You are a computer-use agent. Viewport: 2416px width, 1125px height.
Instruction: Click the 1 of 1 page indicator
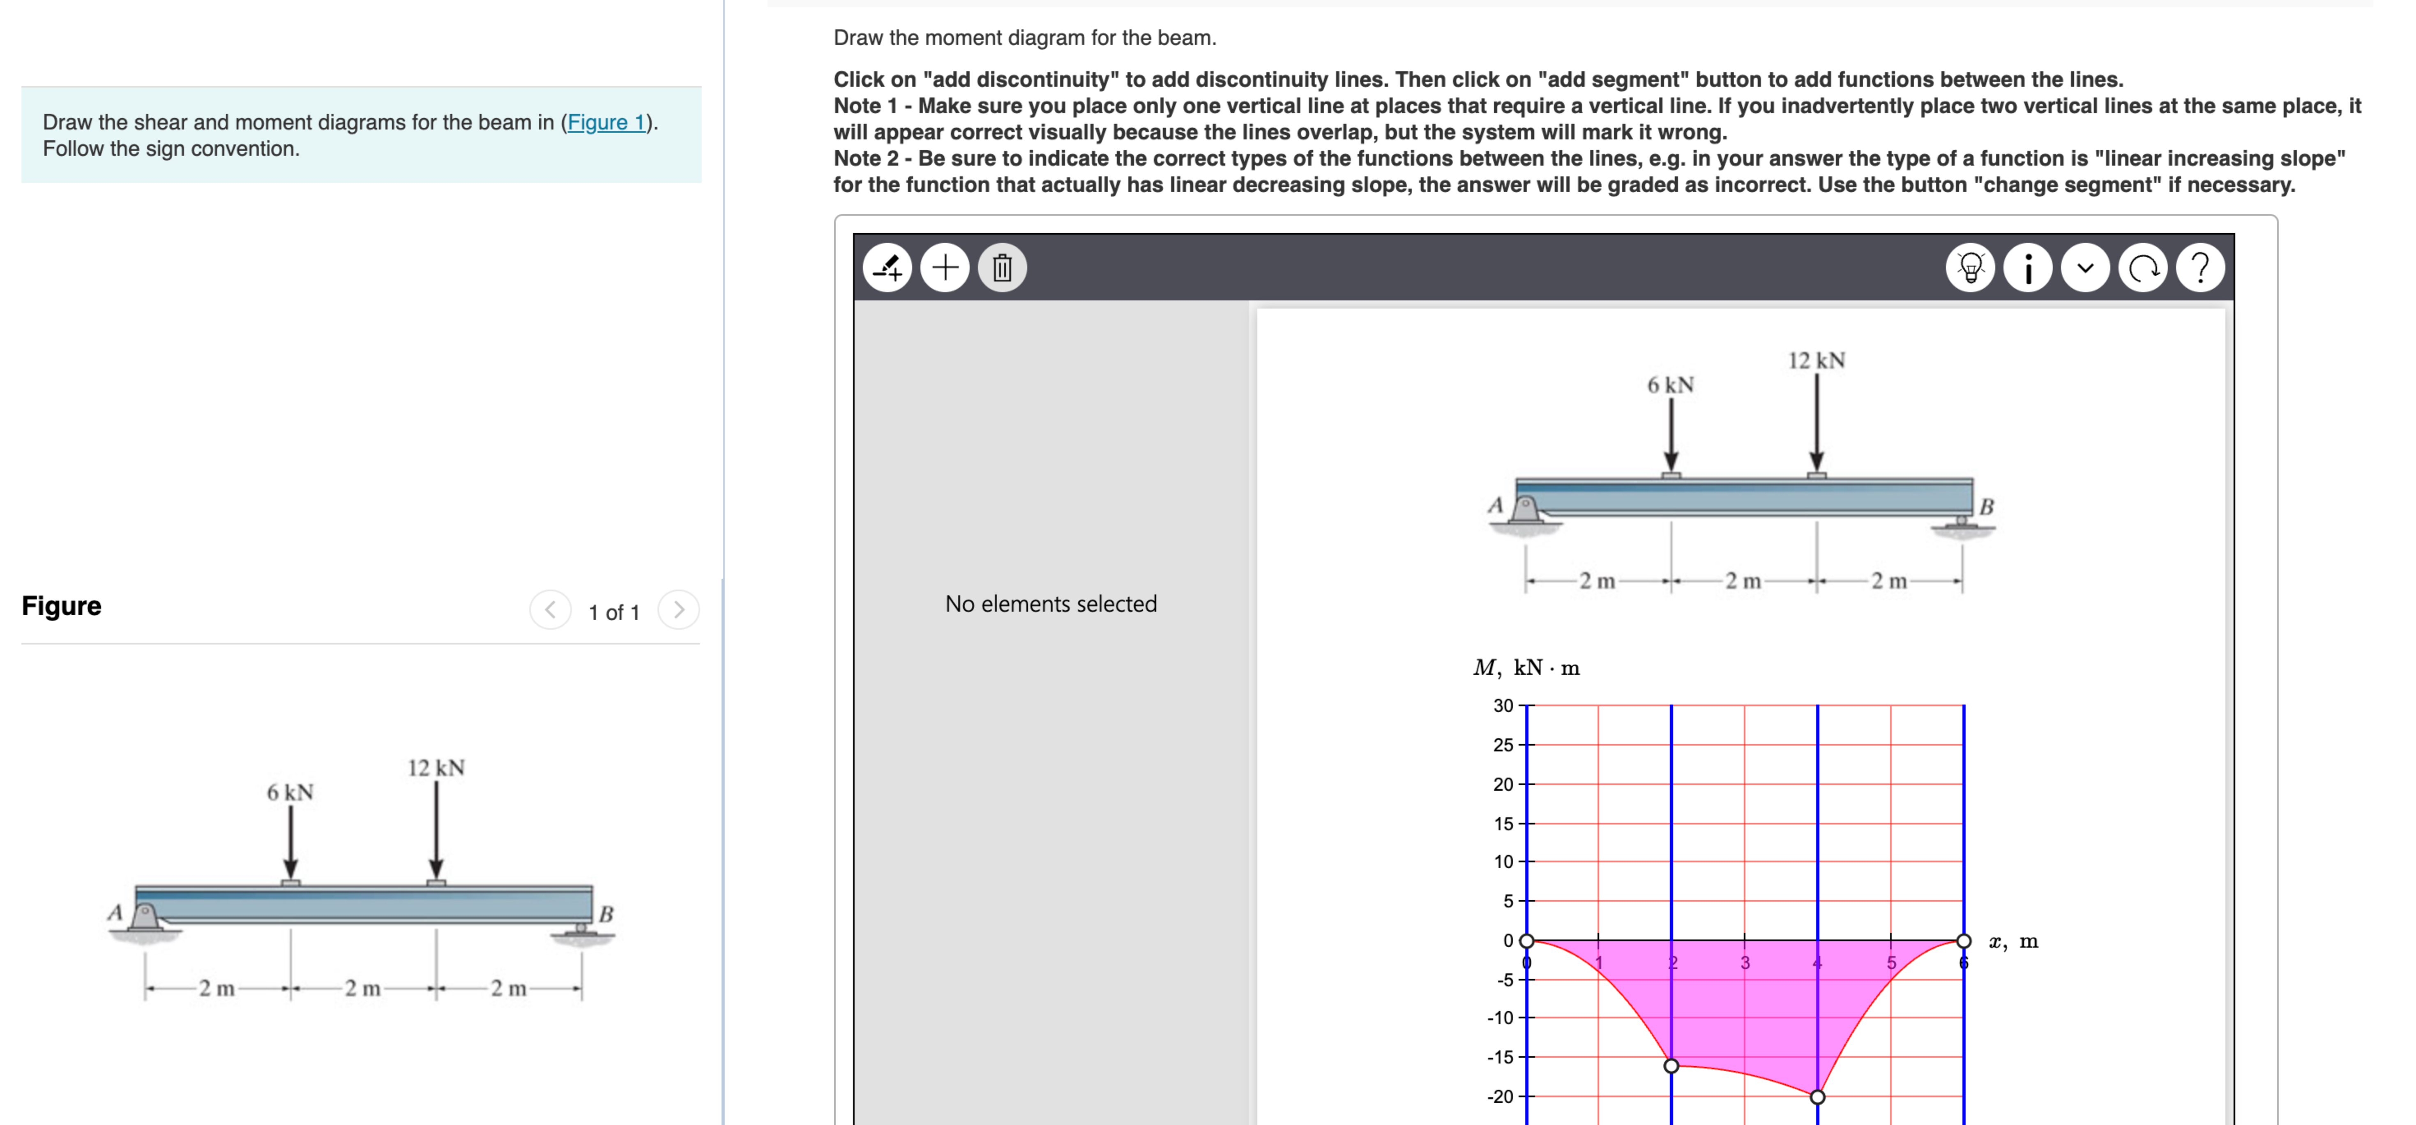tap(613, 612)
